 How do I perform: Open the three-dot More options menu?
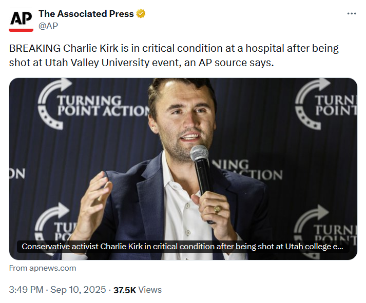351,13
